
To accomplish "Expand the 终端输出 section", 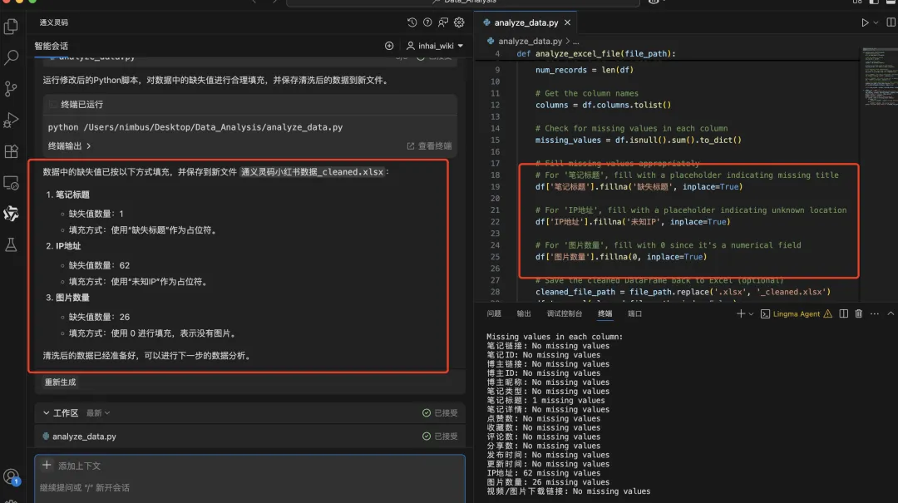I will 69,146.
